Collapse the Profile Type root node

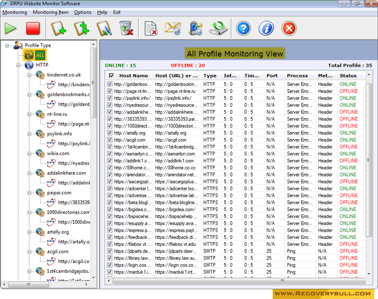tap(7, 45)
